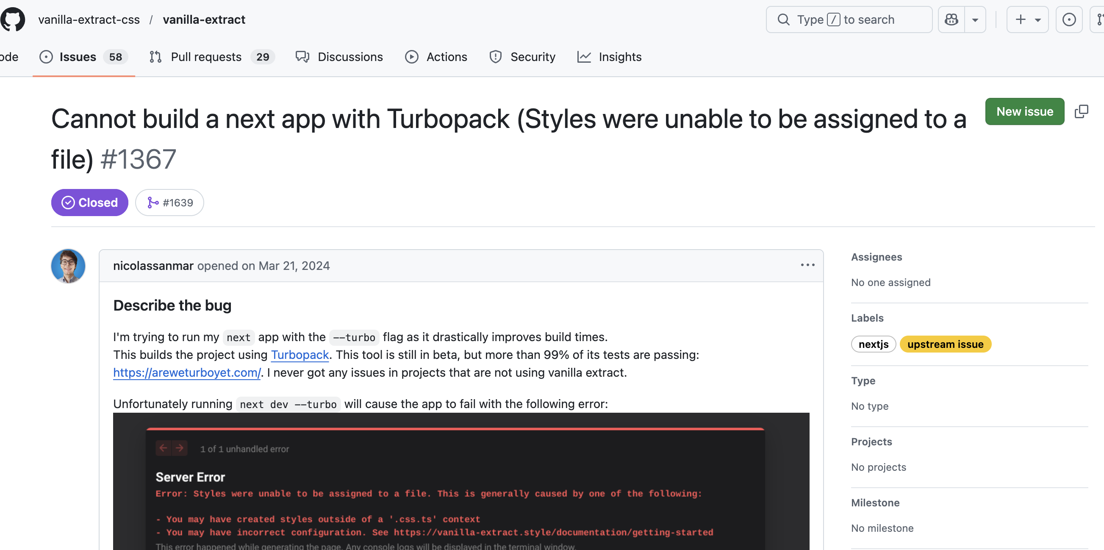Click the Actions play icon
This screenshot has width=1104, height=550.
411,57
